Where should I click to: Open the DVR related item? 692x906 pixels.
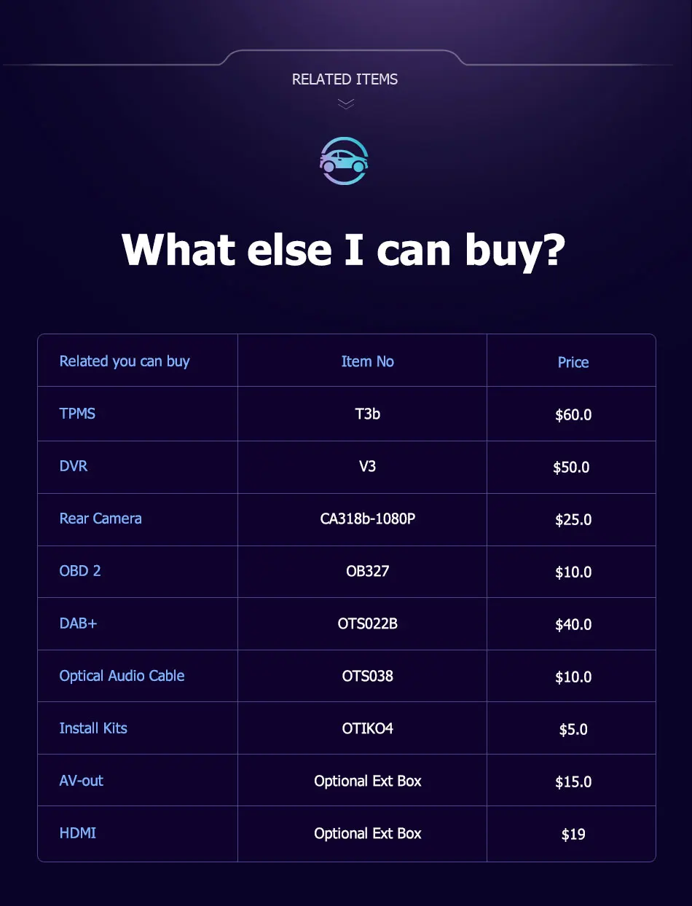click(74, 466)
